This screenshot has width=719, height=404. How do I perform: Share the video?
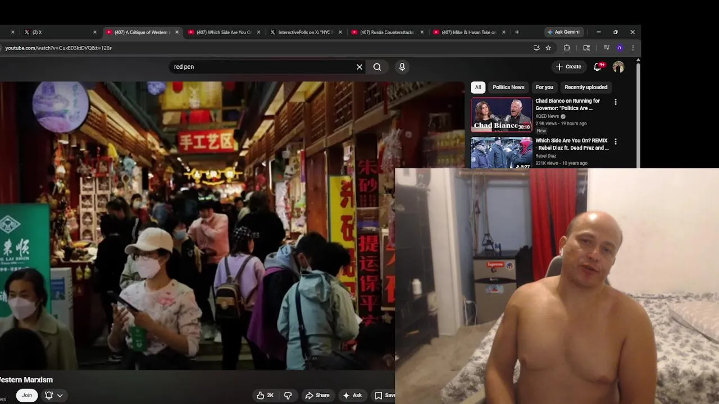317,395
